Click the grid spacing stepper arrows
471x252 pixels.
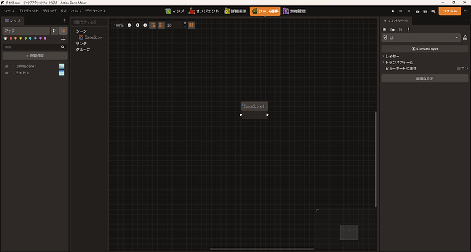pos(185,25)
